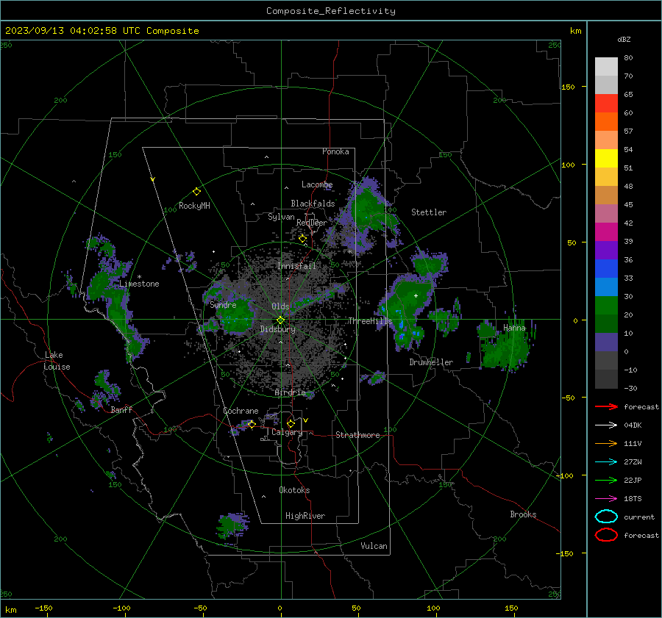Click the Didsbury town label
The image size is (662, 618).
(277, 329)
